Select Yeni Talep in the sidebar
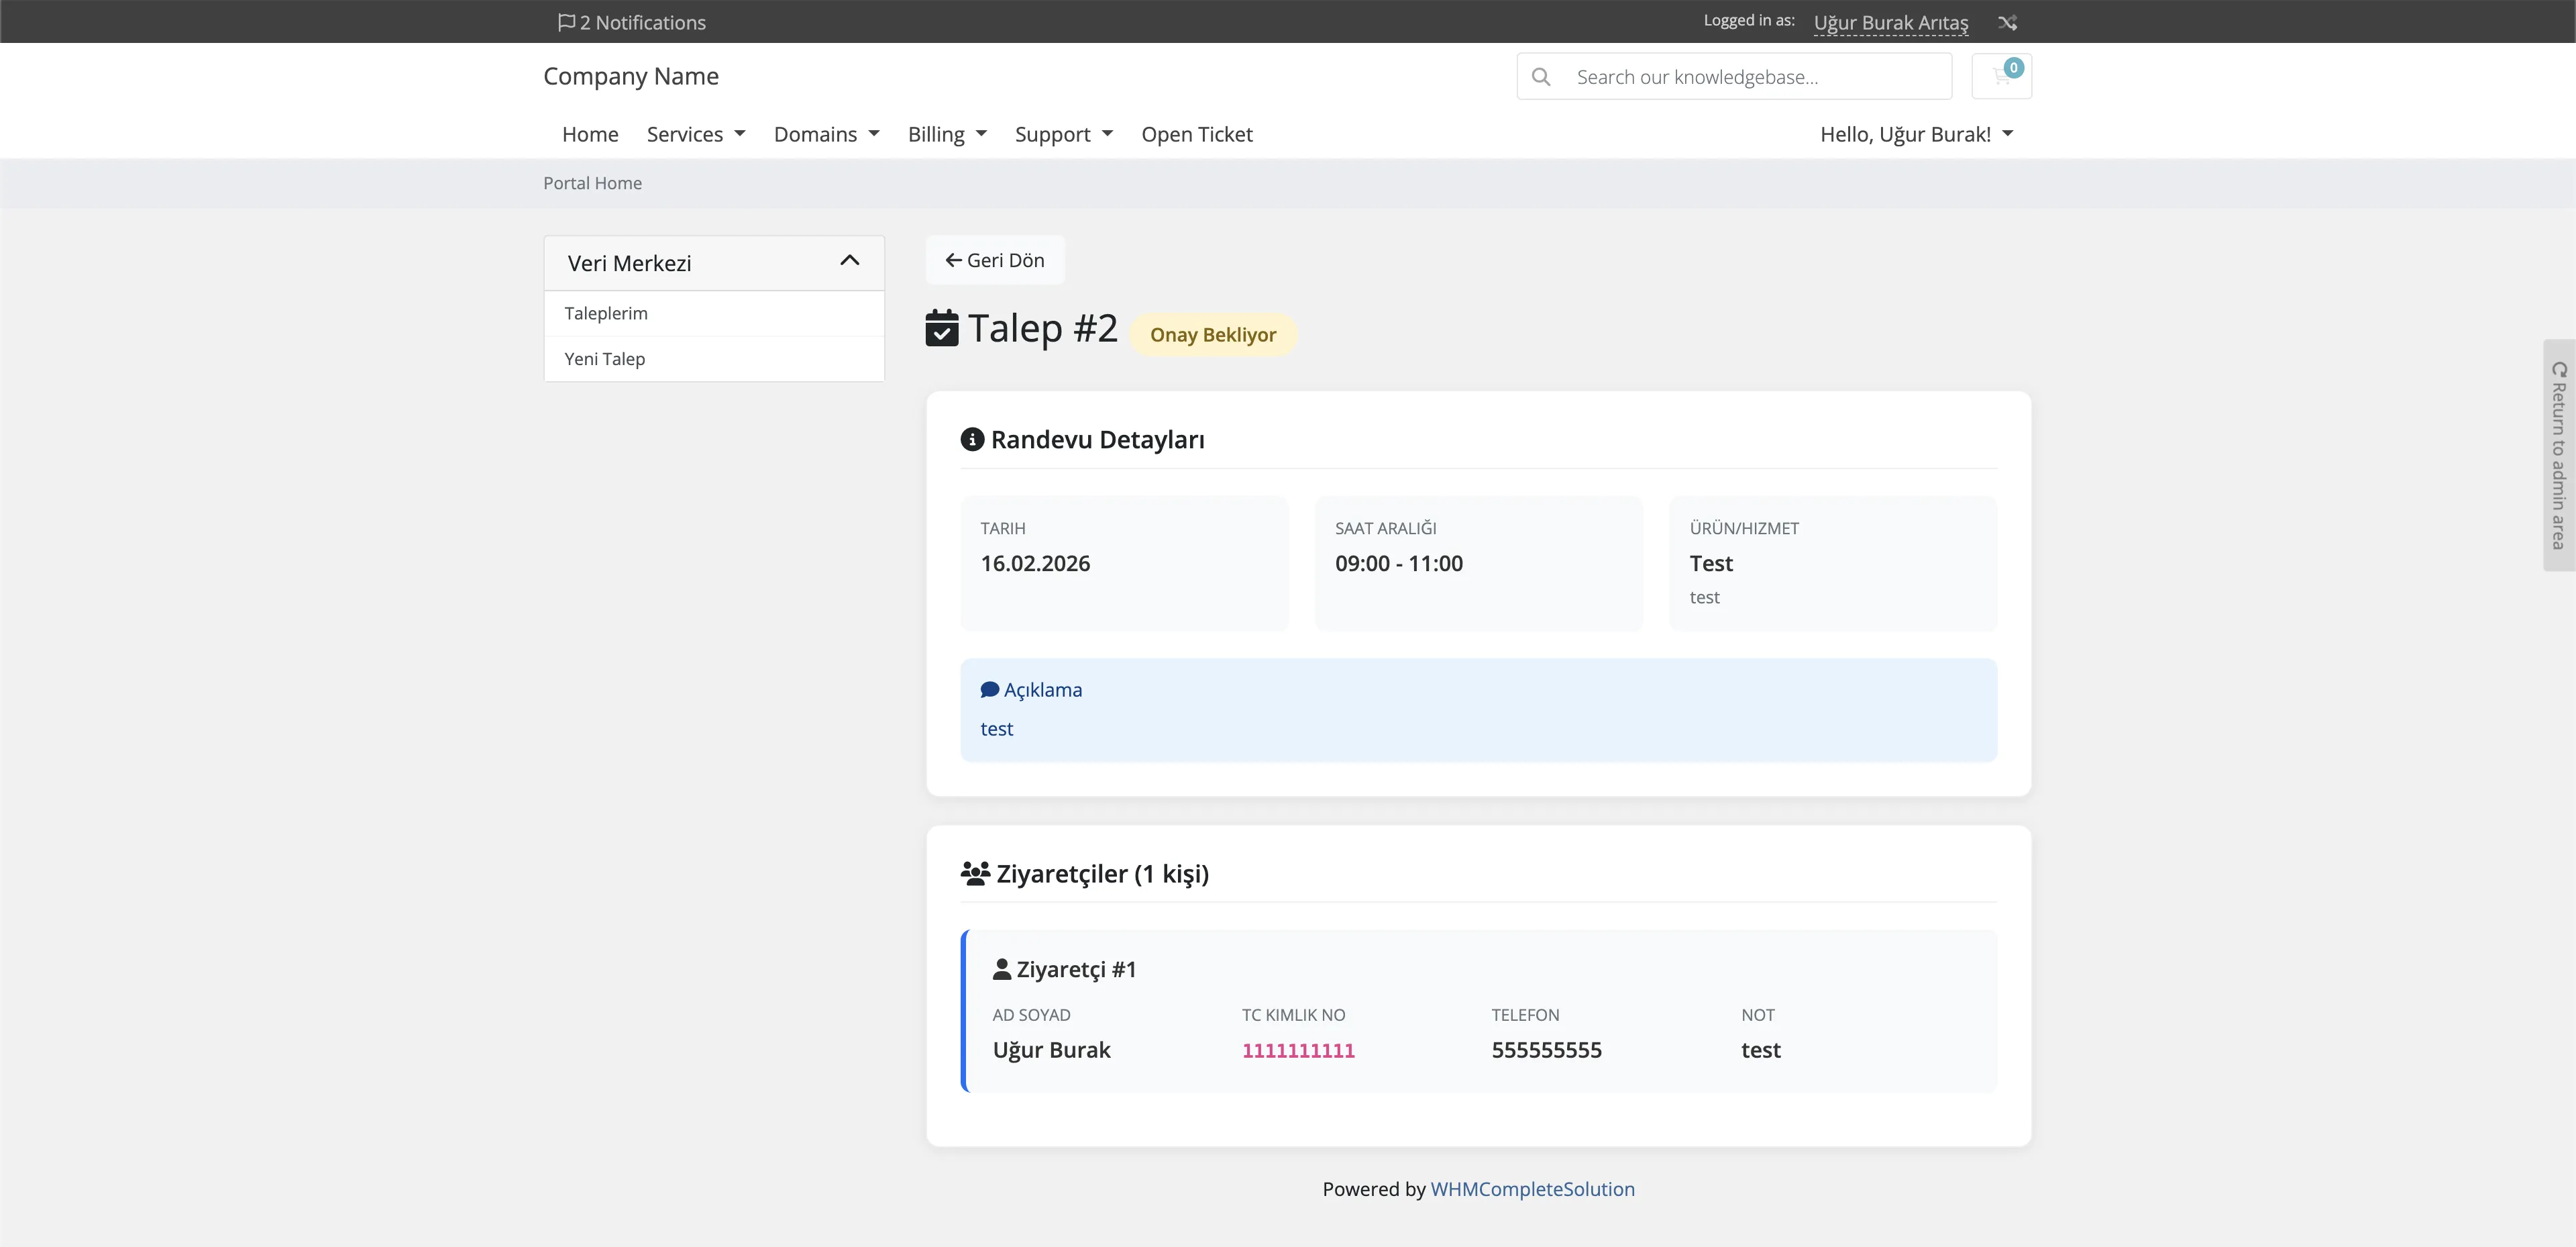Image resolution: width=2576 pixels, height=1247 pixels. [714, 358]
